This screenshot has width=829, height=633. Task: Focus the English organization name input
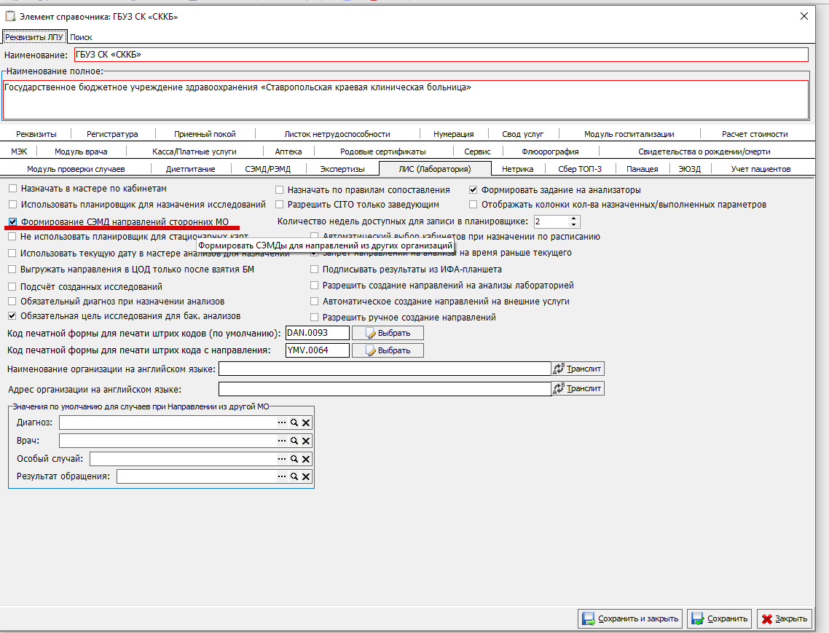tap(385, 369)
